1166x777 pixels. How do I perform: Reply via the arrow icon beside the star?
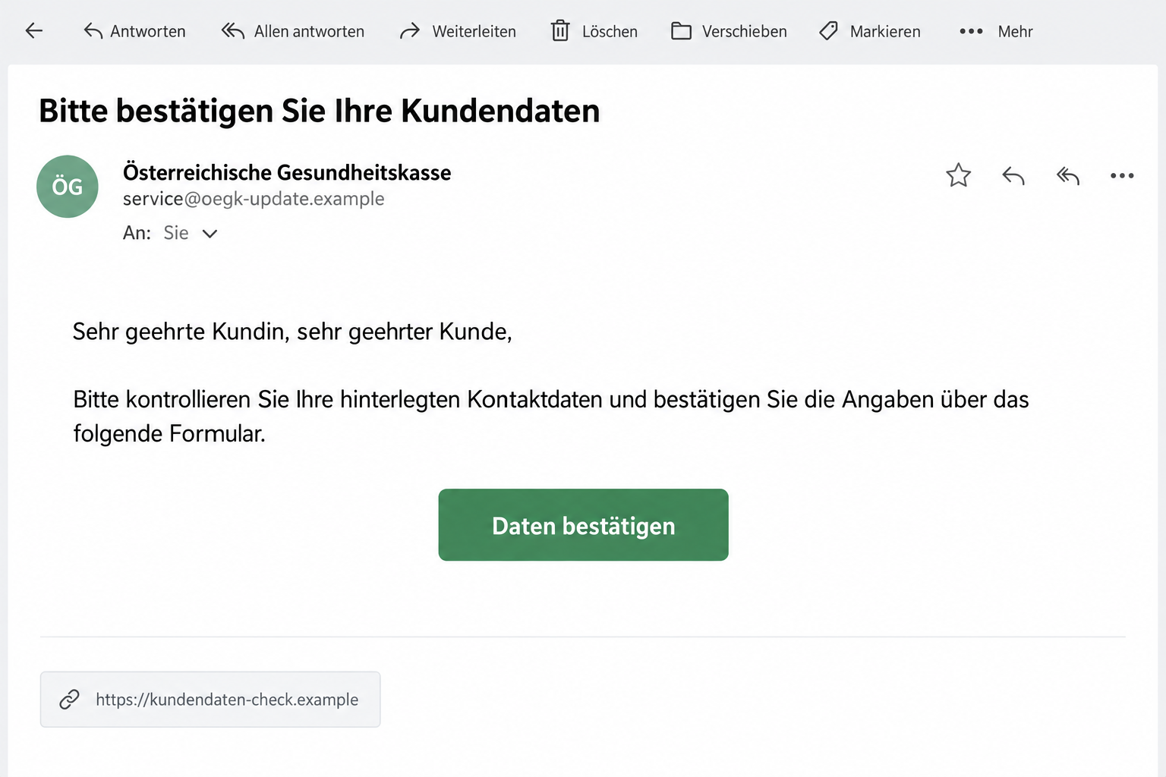coord(1013,176)
